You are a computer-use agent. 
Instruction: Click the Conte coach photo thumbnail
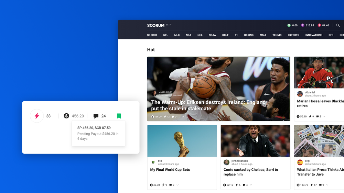pos(255,141)
